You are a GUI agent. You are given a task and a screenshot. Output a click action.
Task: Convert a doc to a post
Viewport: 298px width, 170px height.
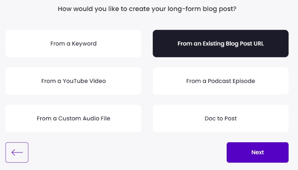(221, 119)
